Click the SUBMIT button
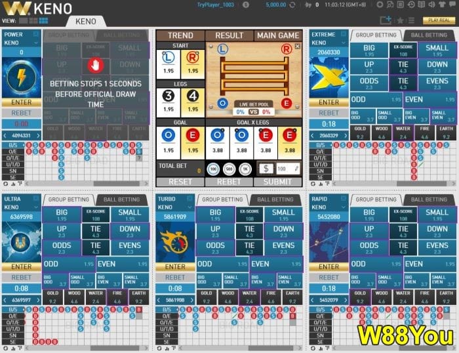The image size is (459, 353). 277,182
